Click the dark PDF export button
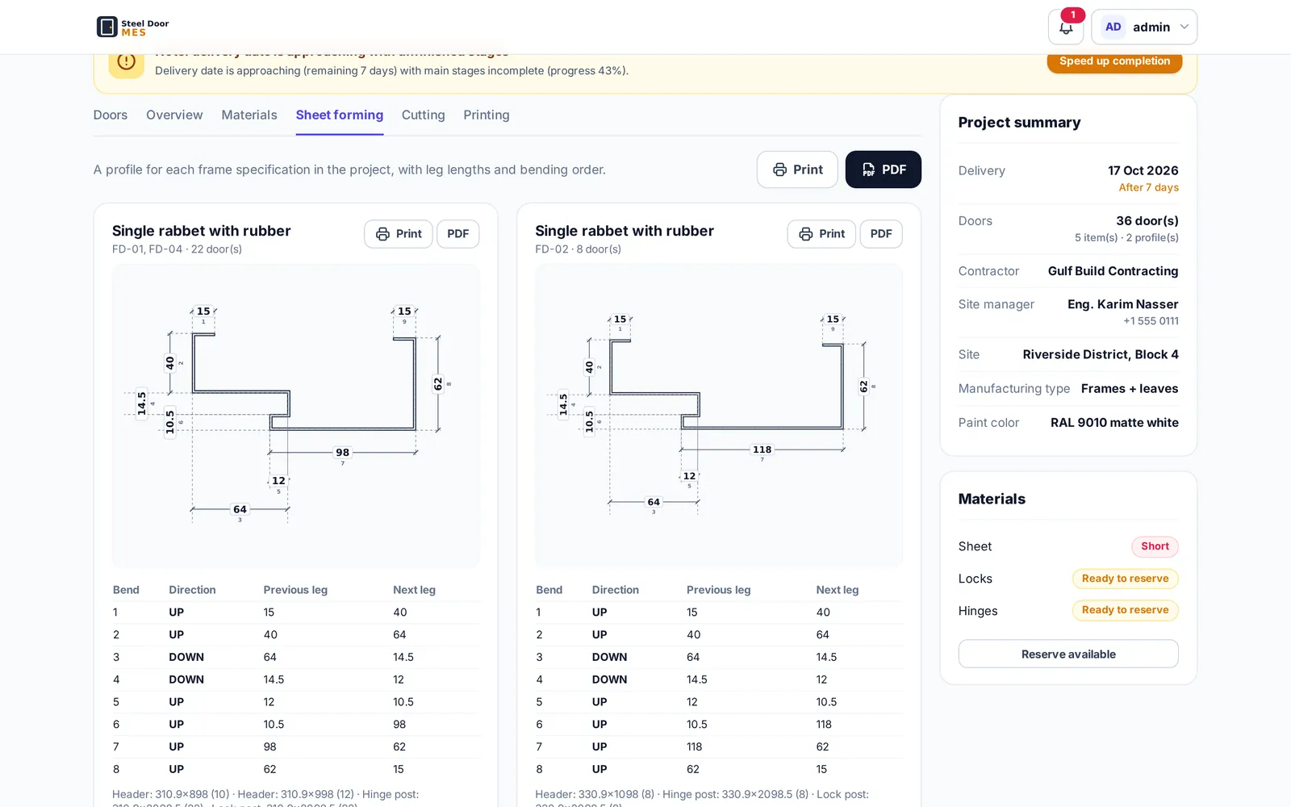The image size is (1291, 807). pos(884,169)
